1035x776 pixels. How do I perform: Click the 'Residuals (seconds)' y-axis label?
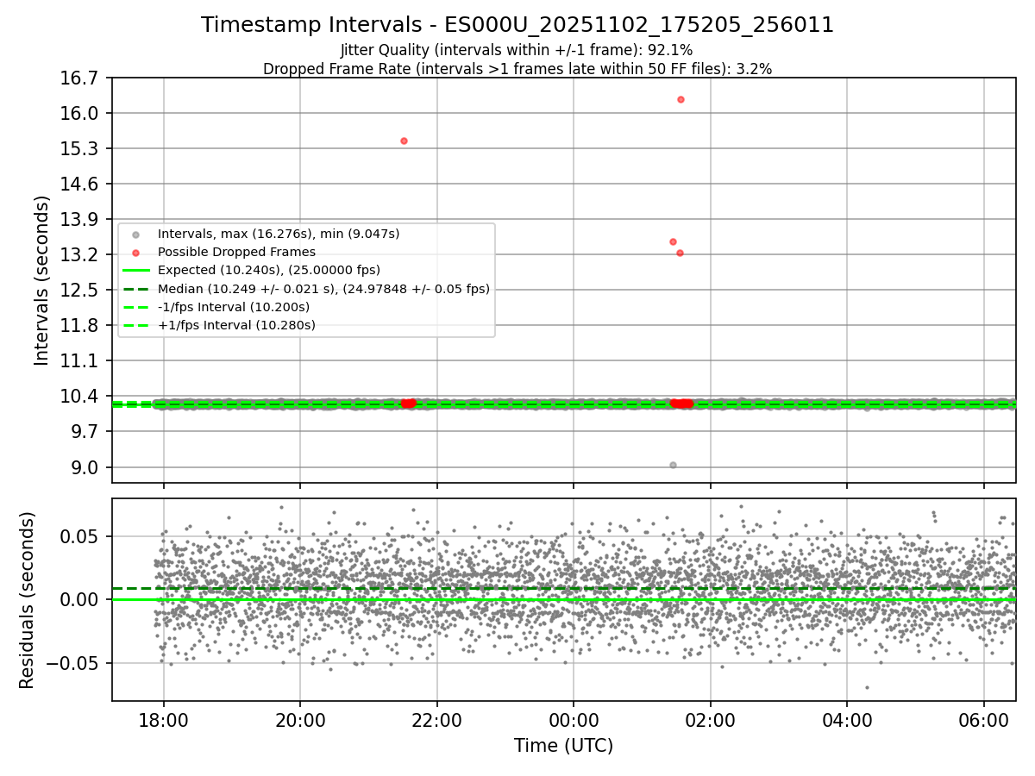point(27,600)
